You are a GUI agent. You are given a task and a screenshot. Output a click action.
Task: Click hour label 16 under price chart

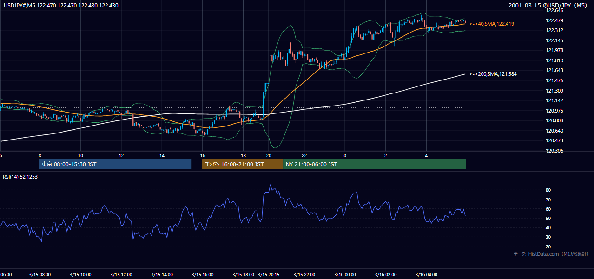pos(203,155)
